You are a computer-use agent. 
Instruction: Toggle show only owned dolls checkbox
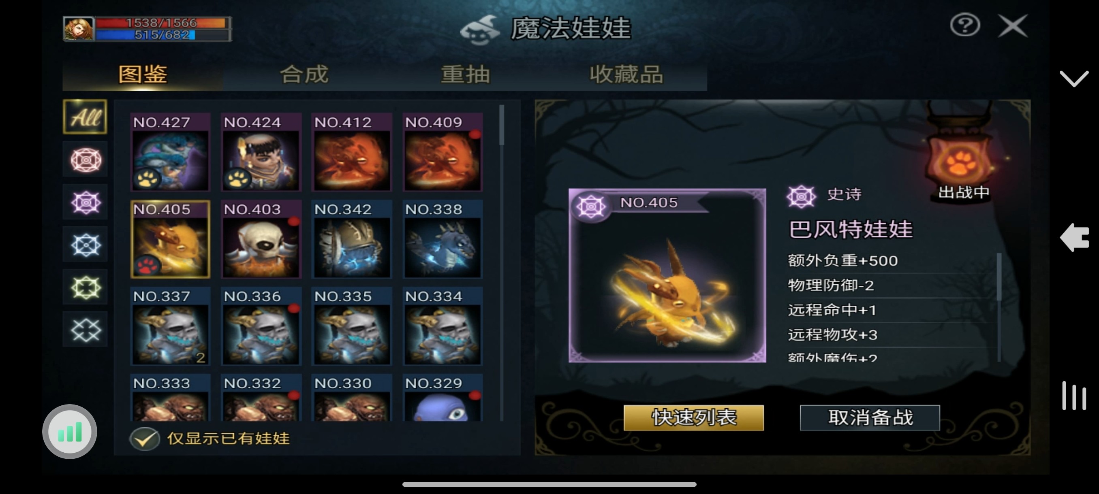click(145, 438)
